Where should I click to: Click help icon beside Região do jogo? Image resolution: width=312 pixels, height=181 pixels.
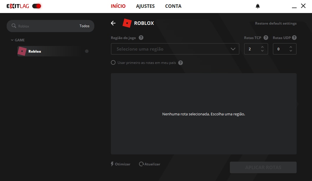click(x=141, y=38)
